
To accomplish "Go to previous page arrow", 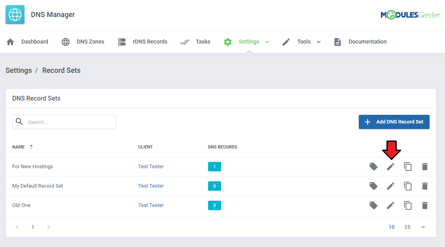I will (x=17, y=227).
